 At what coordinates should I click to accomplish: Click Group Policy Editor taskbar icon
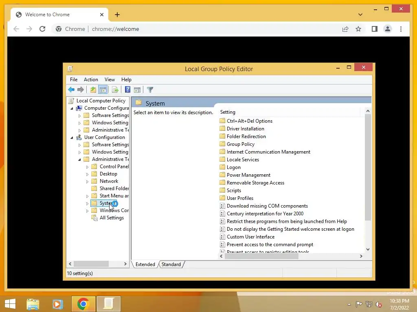(x=108, y=304)
